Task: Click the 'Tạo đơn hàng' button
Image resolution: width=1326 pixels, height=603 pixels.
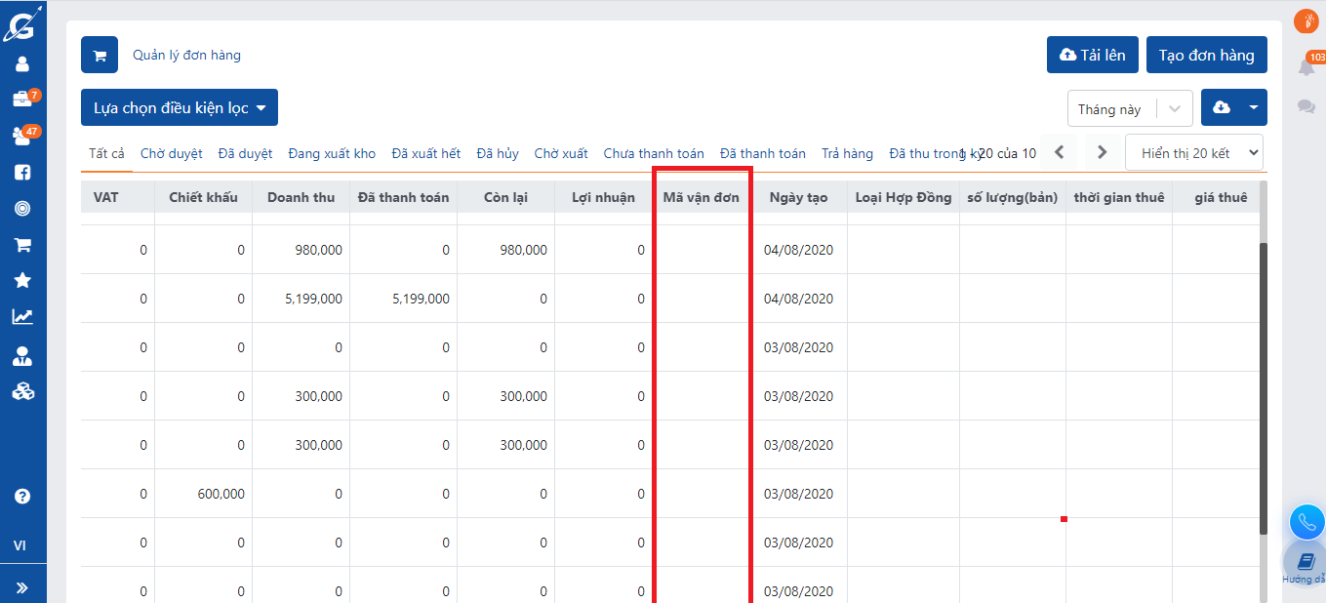Action: [1206, 56]
